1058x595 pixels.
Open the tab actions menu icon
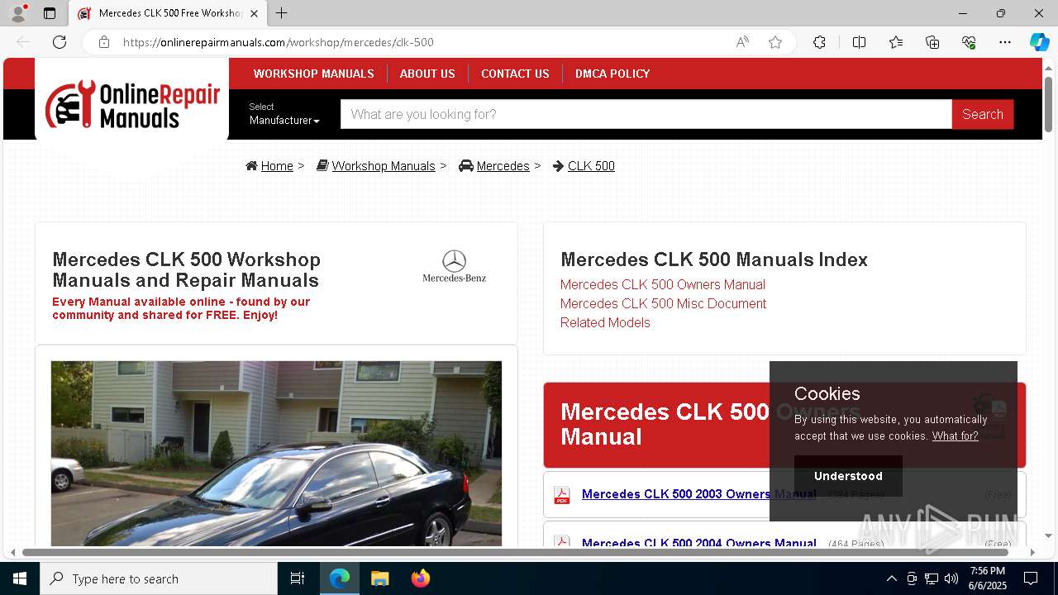(50, 13)
